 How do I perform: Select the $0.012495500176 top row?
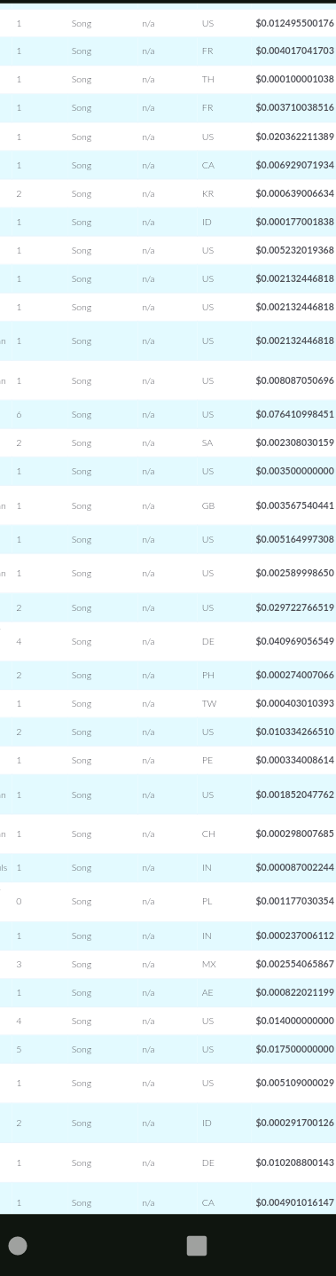tap(168, 23)
